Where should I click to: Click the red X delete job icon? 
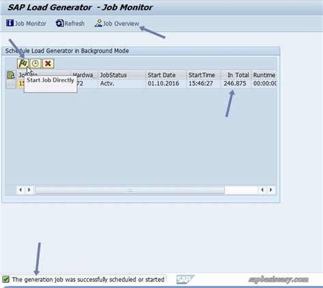(48, 63)
